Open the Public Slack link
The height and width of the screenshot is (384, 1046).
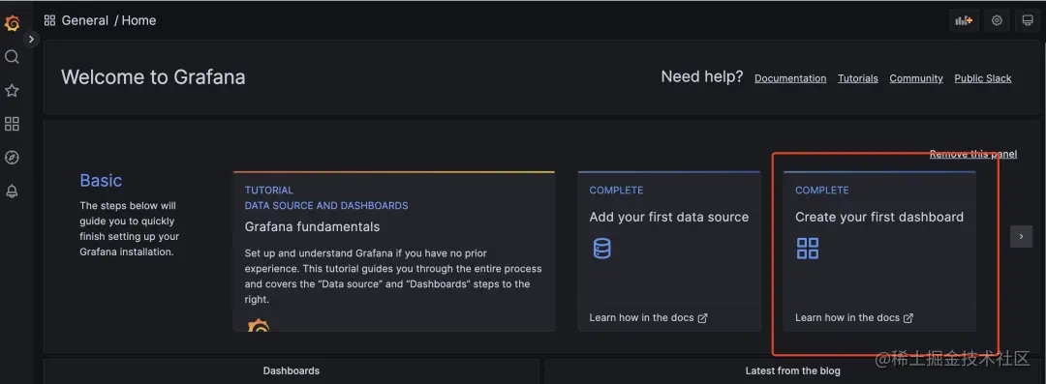[983, 78]
